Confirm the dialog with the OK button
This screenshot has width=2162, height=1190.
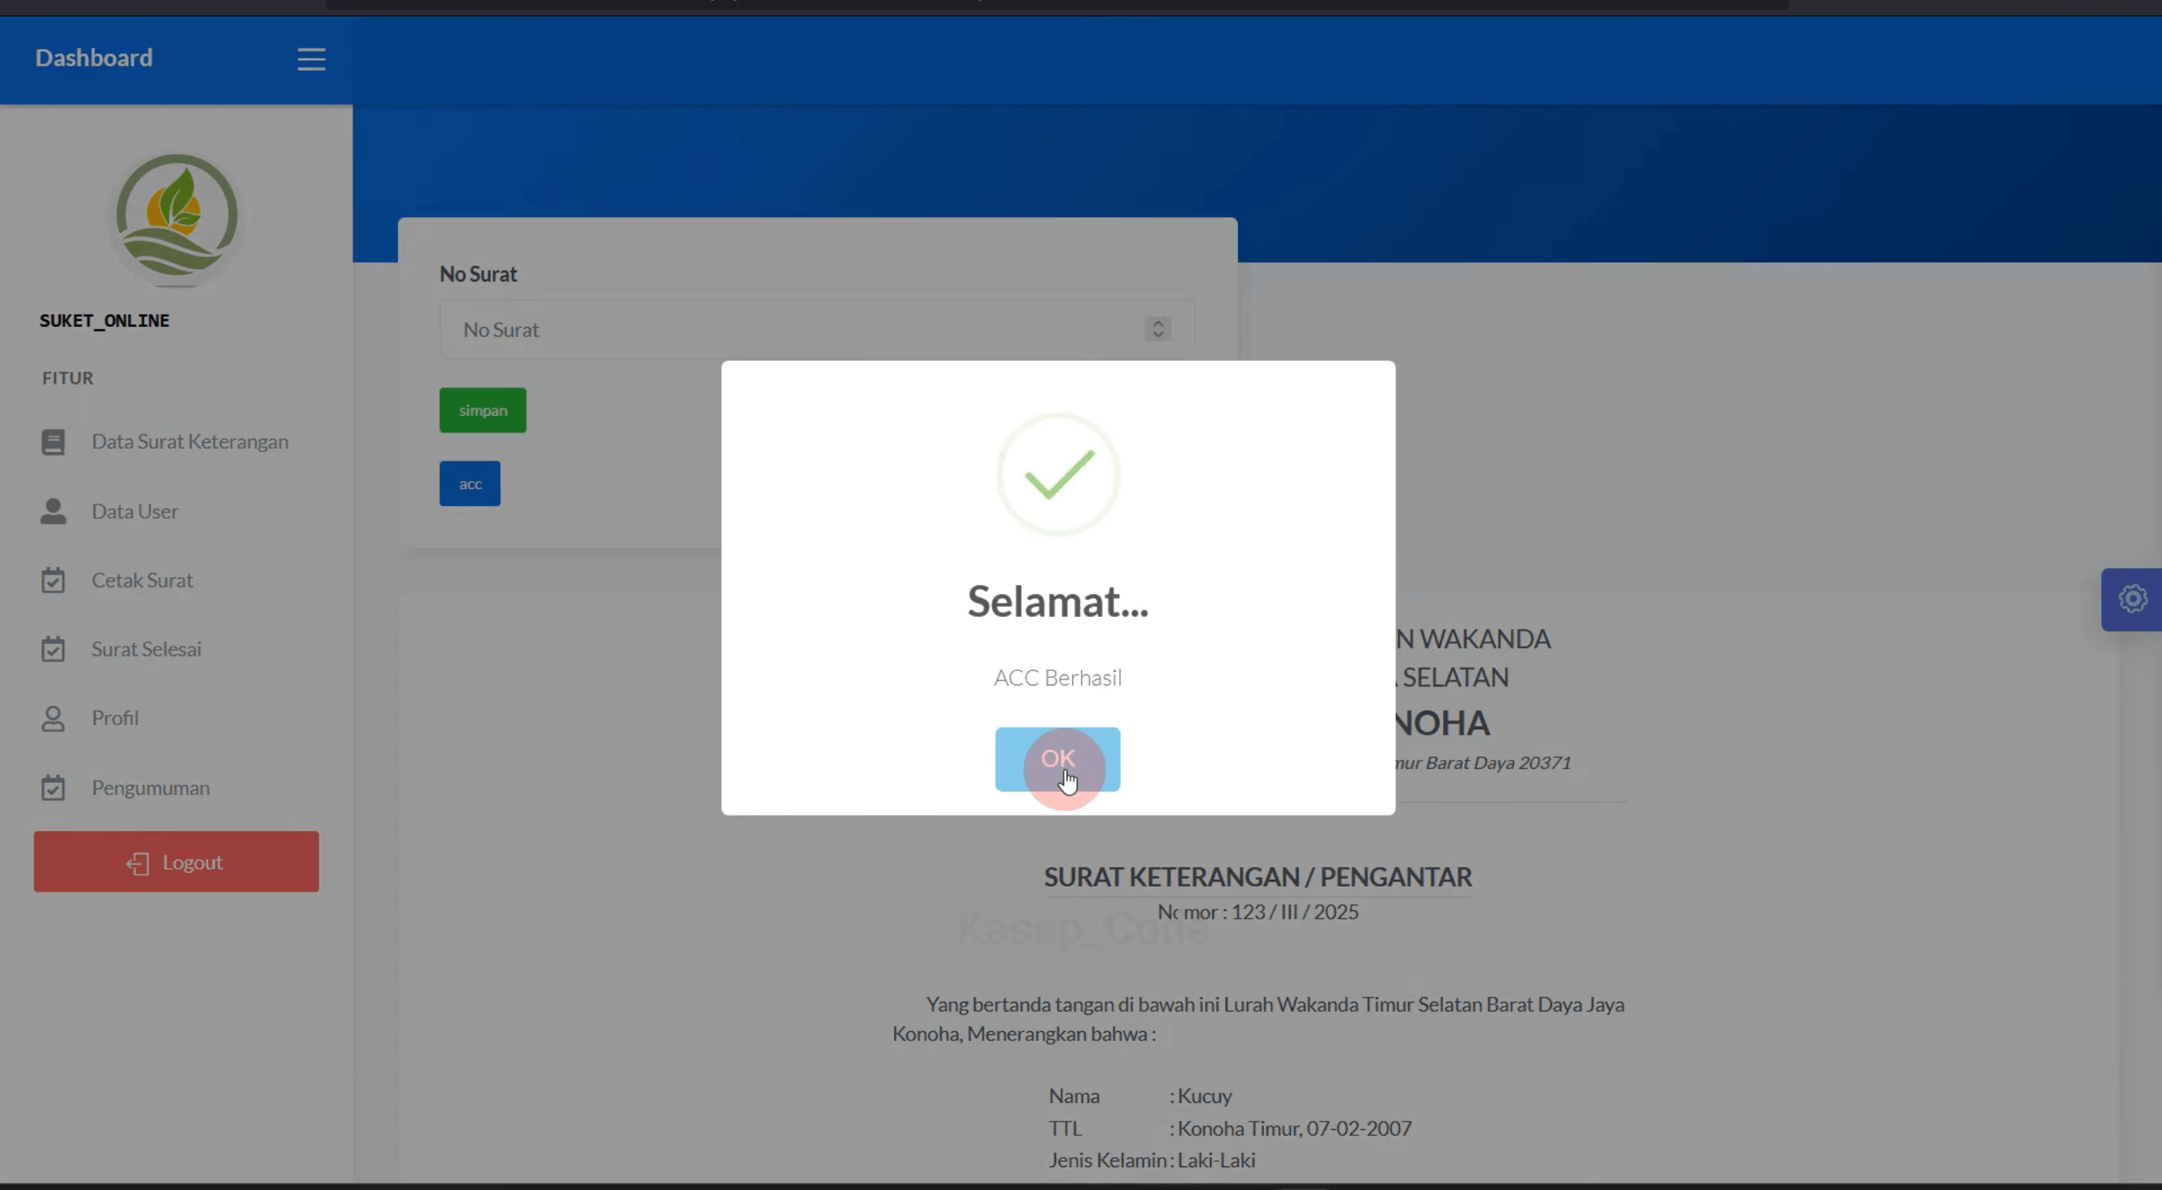coord(1057,759)
